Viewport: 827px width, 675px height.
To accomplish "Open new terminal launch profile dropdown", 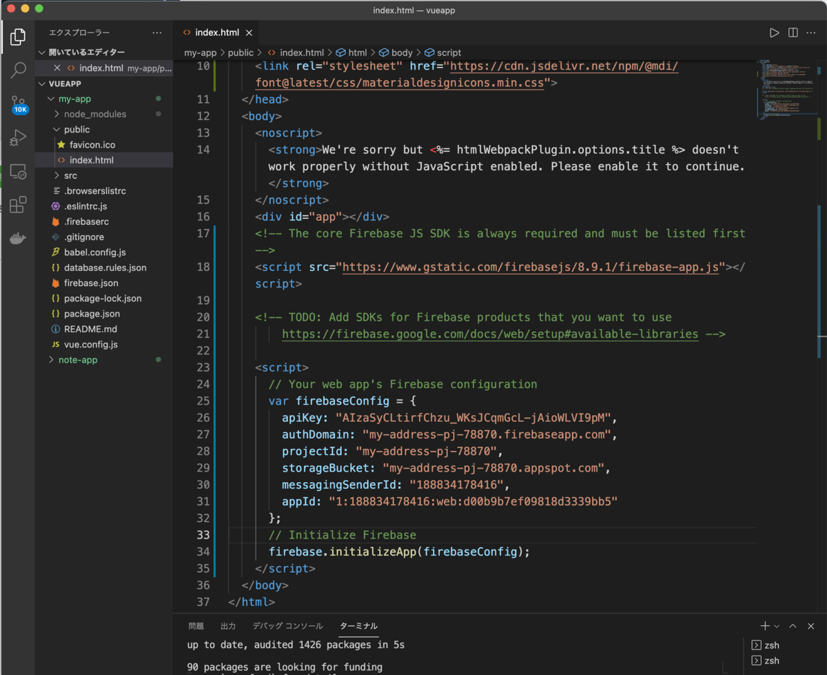I will click(777, 626).
